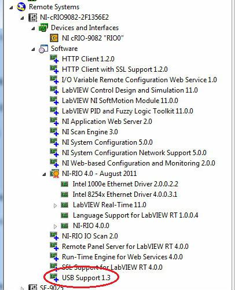Click the HTTP Client 1.2.0 component icon
The height and width of the screenshot is (290, 235).
(x=54, y=59)
